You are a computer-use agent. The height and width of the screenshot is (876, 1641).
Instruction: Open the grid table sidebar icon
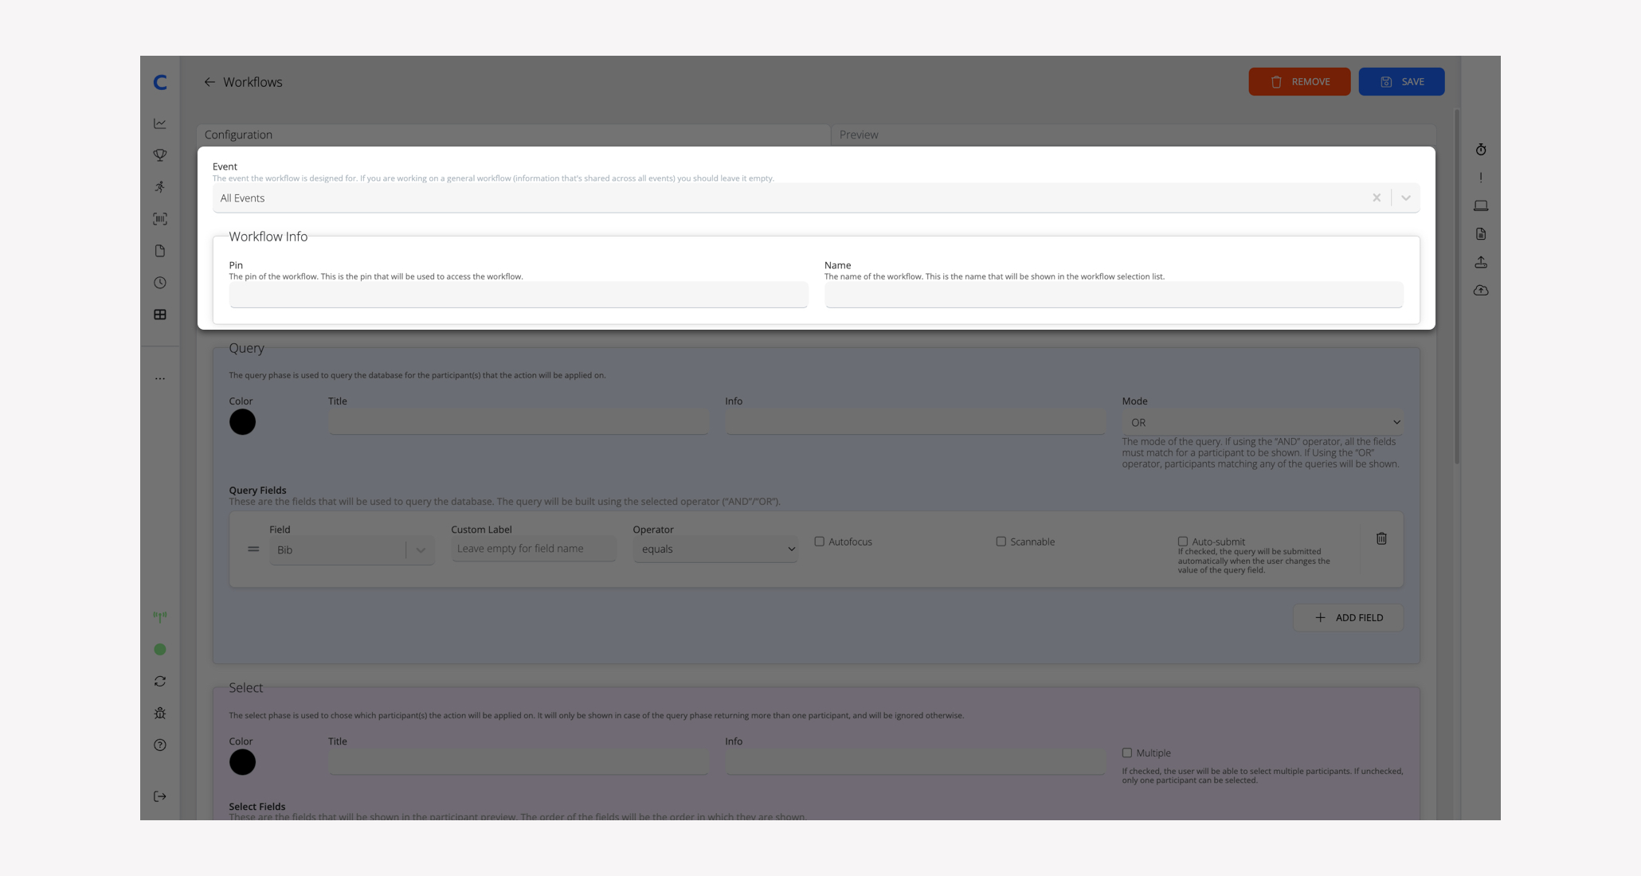(160, 315)
